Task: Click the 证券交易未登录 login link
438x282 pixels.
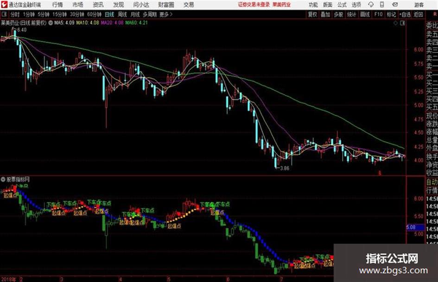Action: click(254, 5)
